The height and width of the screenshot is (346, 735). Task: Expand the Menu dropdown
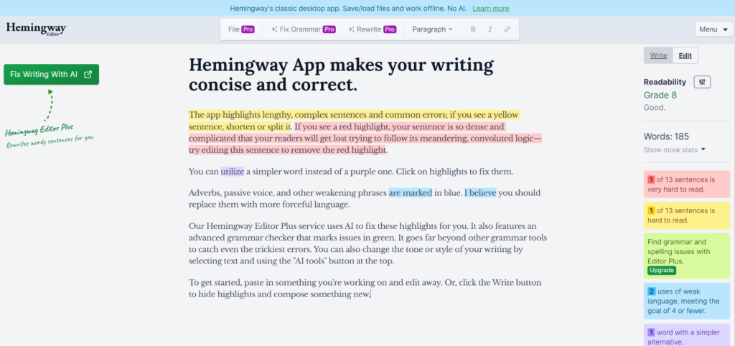click(x=712, y=29)
